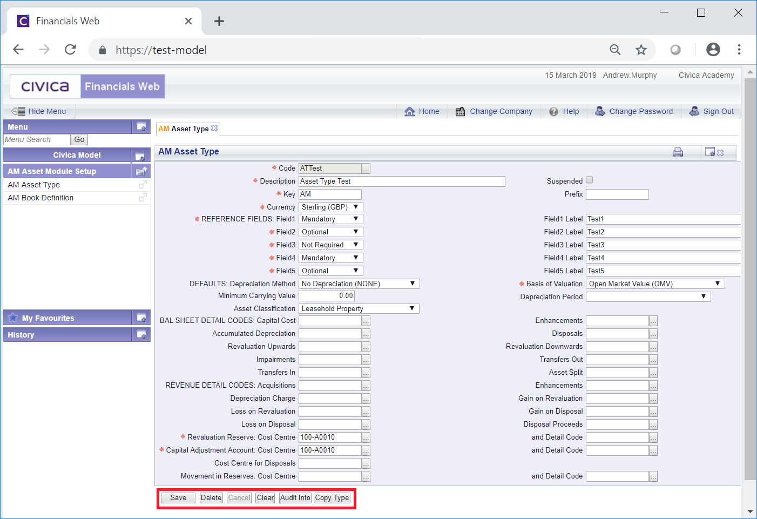Open the Field5 Optional dropdown

331,271
